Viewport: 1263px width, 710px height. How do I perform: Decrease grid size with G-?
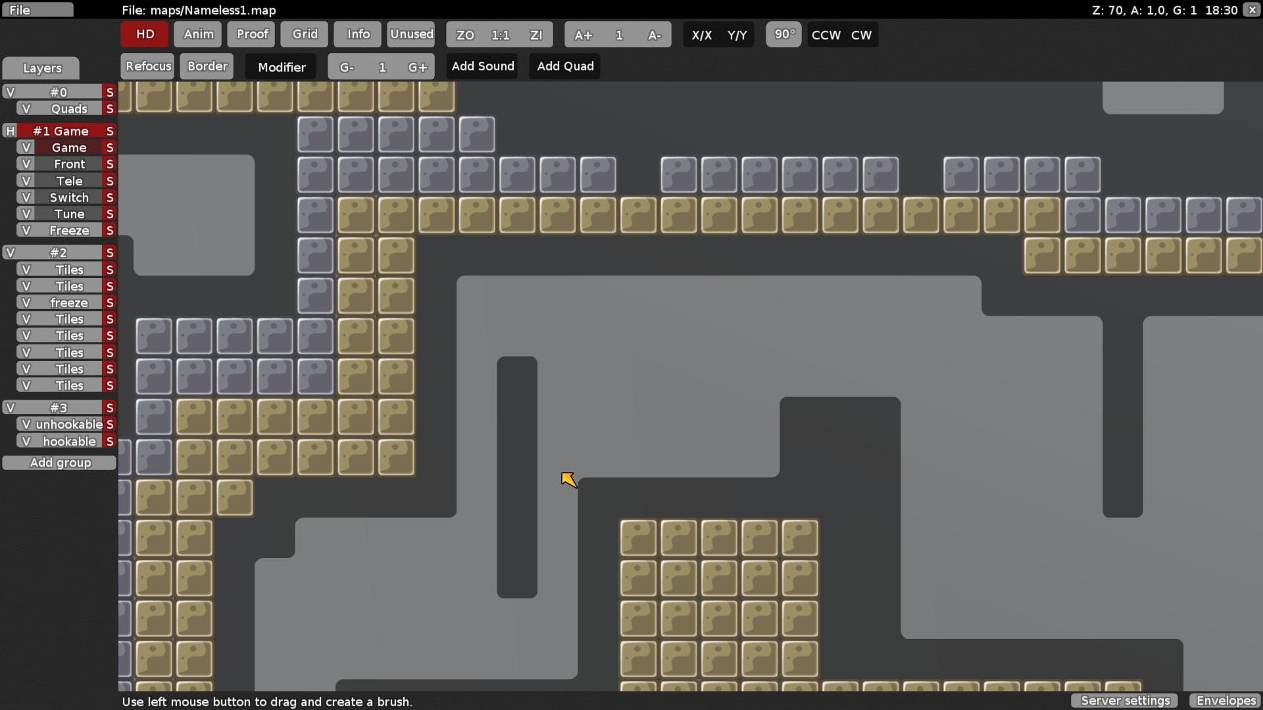[x=345, y=66]
